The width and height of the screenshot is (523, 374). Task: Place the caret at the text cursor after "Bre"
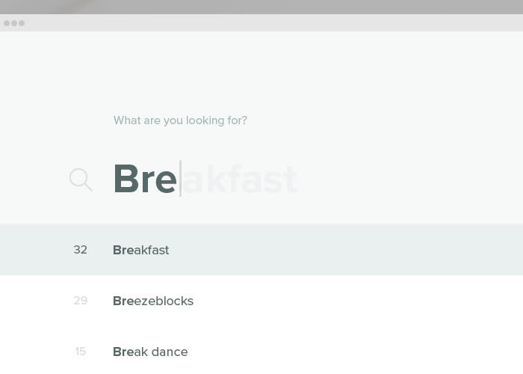tap(181, 179)
